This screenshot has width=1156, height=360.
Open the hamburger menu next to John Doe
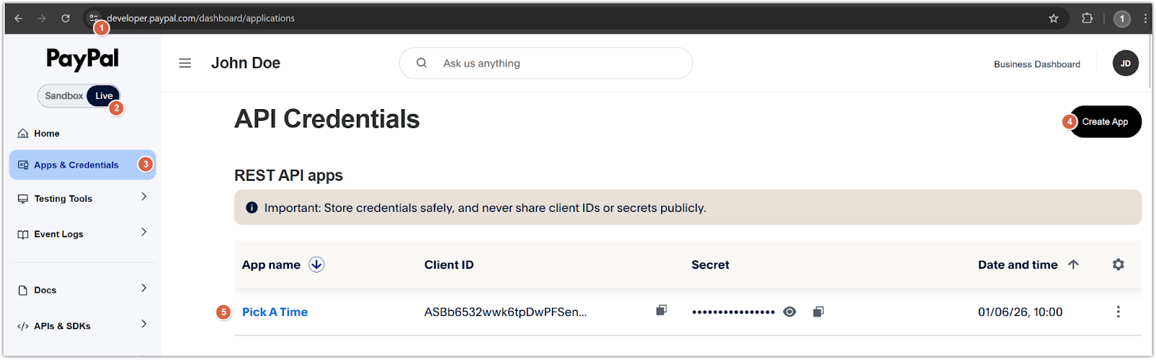pos(185,64)
